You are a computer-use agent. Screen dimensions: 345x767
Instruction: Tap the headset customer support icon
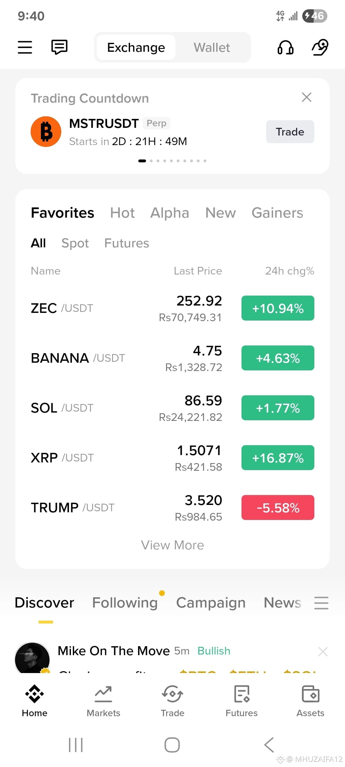[x=286, y=47]
